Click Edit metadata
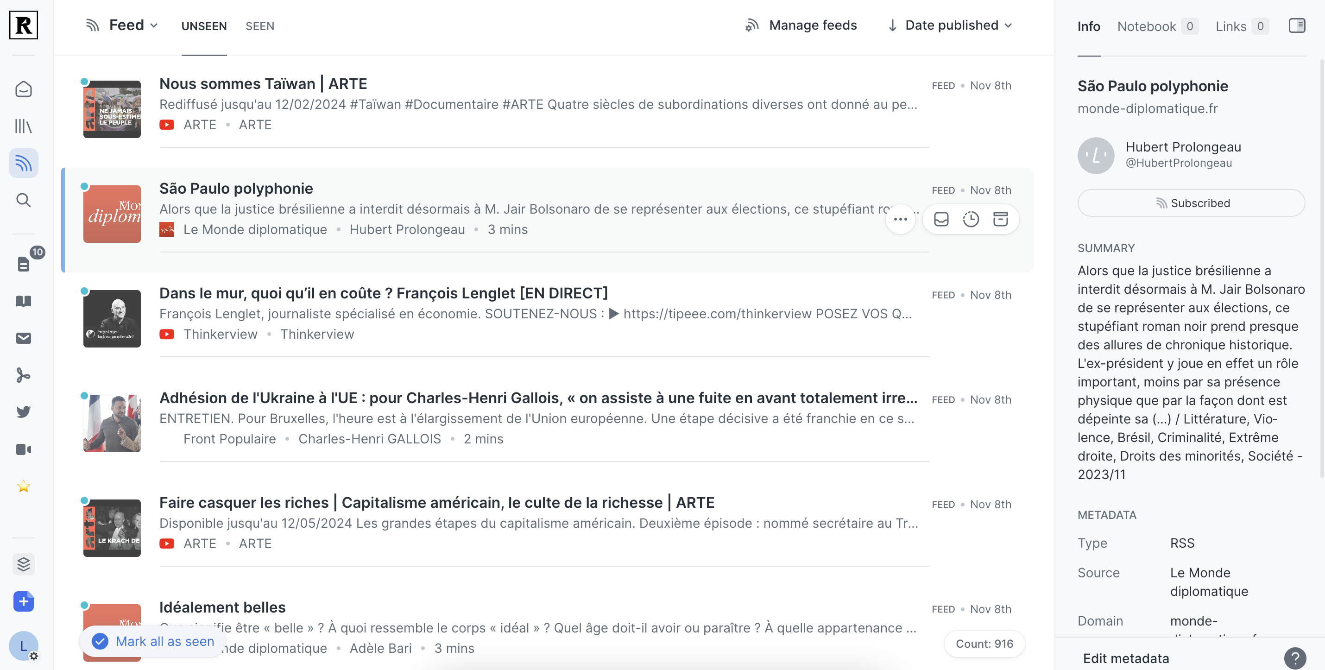Screen dimensions: 1325x670 point(1125,658)
